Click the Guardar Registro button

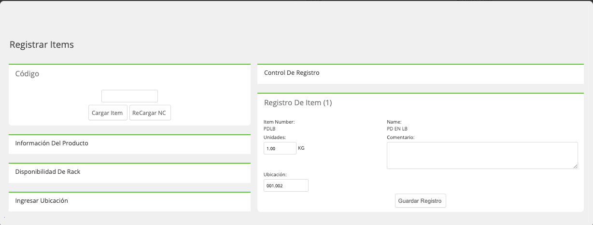tap(421, 200)
